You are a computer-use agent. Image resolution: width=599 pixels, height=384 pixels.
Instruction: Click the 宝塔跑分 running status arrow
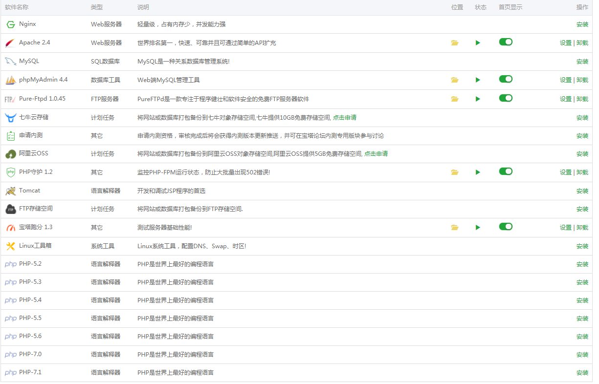(478, 228)
